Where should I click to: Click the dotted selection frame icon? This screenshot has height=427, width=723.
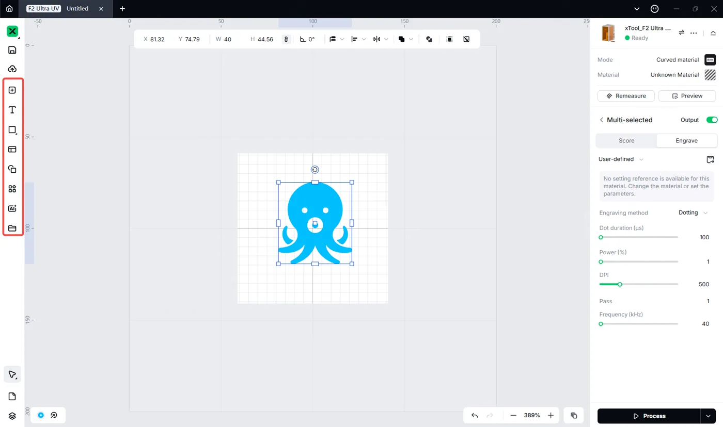point(449,39)
